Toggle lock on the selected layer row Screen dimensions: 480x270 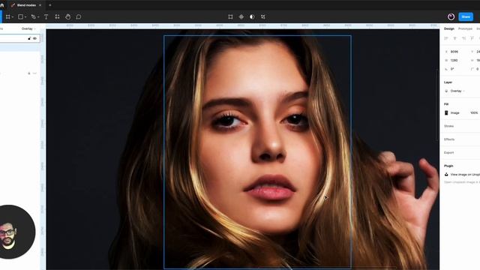click(29, 38)
